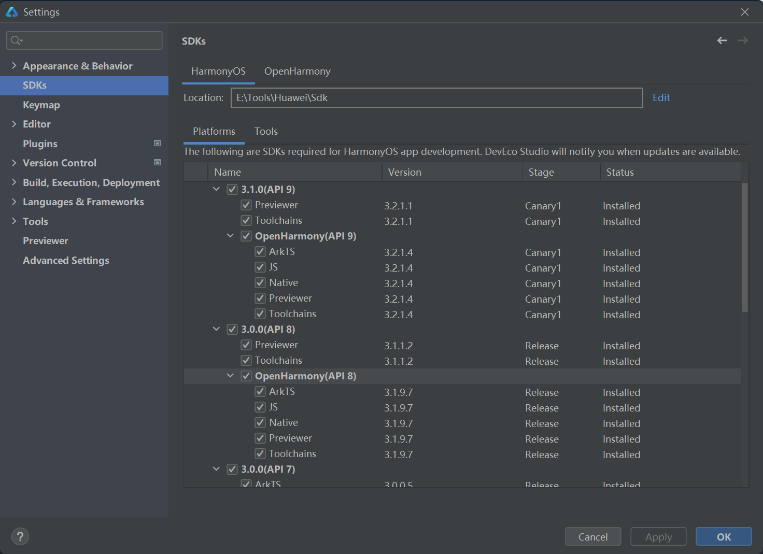Select SDKs in the sidebar

[84, 86]
